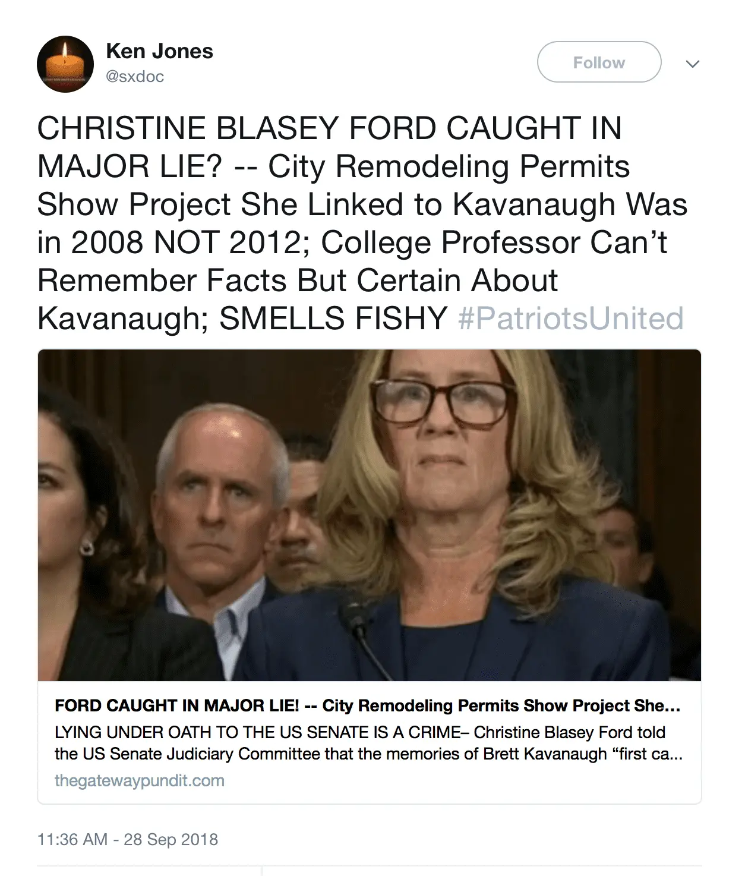Click the "LYING UNDER OATH" card description

tap(368, 743)
